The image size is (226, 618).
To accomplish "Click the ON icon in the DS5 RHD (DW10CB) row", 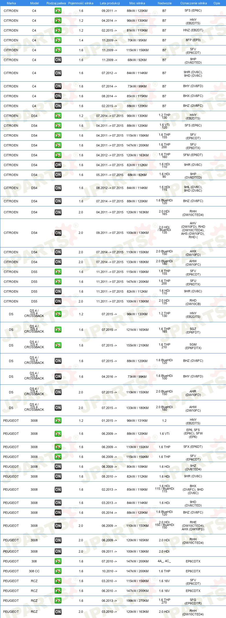I will (58, 301).
